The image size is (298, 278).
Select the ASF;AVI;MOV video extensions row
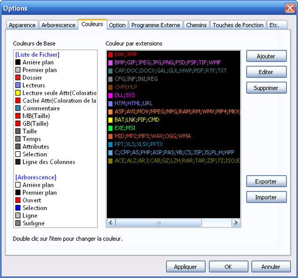click(x=174, y=112)
